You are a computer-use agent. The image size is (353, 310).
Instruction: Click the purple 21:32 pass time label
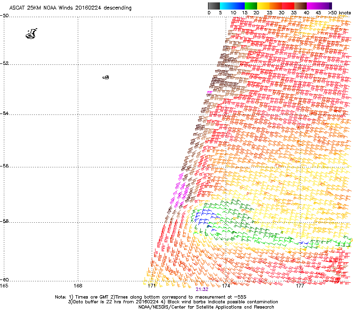point(202,289)
